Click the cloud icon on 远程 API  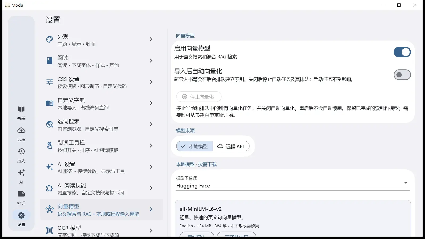220,146
